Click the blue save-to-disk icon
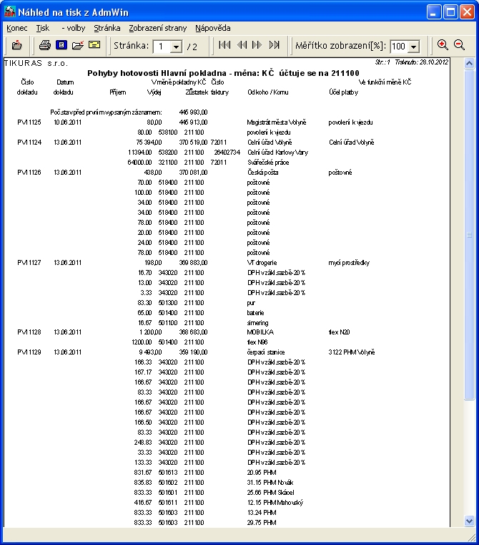The height and width of the screenshot is (545, 479). [x=61, y=45]
